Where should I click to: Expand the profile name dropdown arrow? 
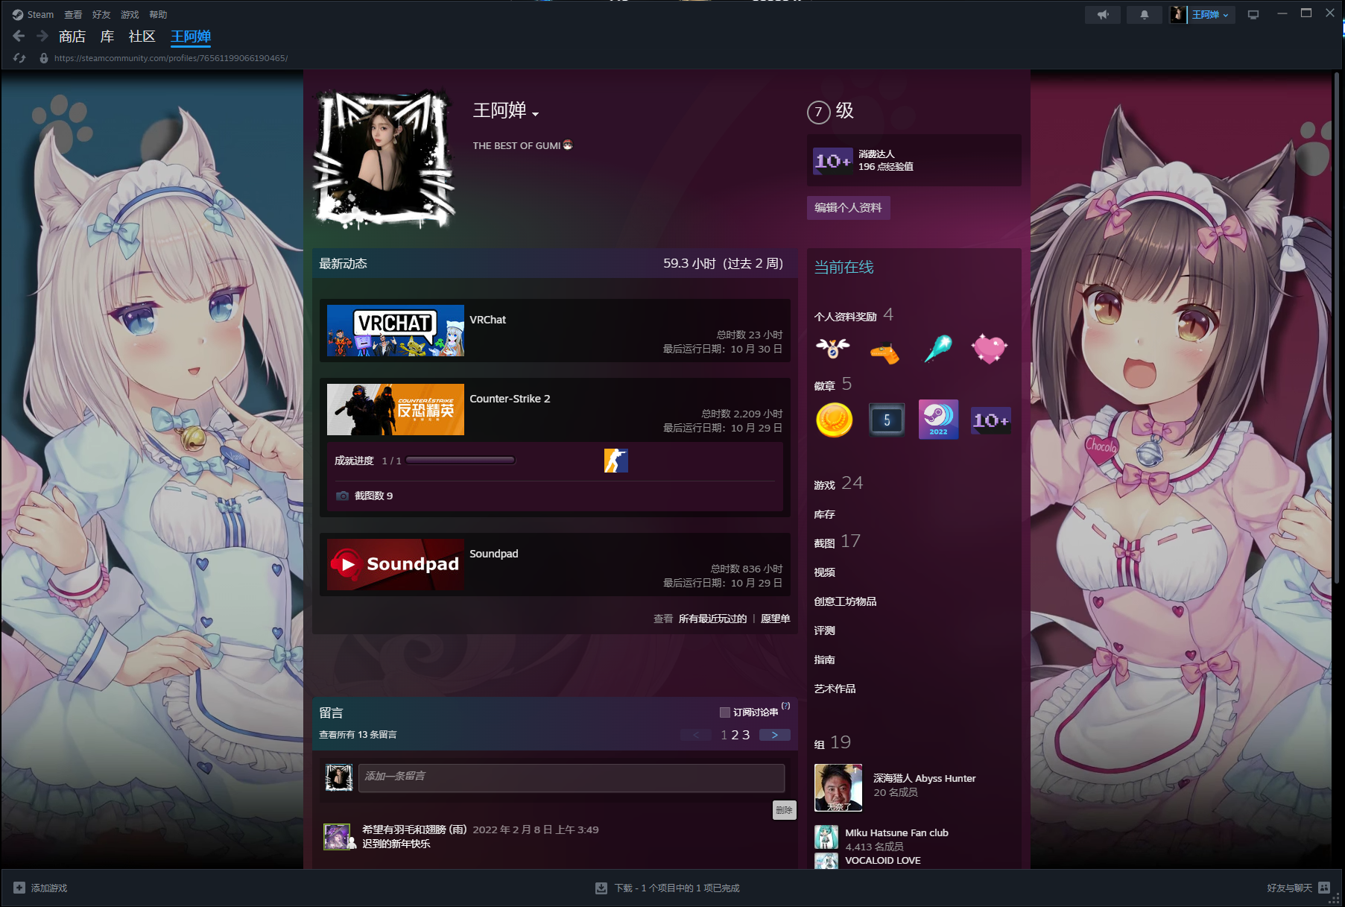[535, 114]
